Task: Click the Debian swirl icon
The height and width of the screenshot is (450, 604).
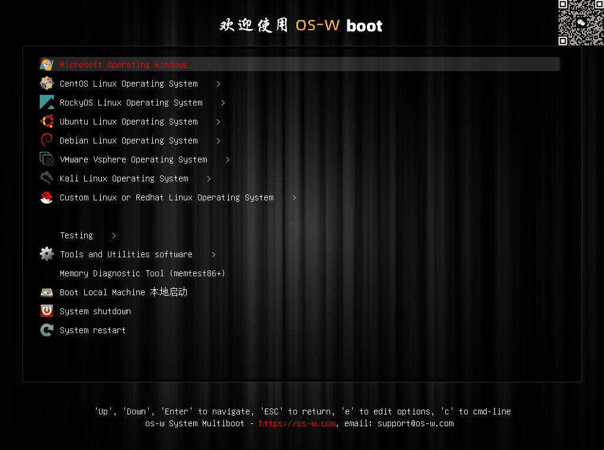Action: coord(47,140)
